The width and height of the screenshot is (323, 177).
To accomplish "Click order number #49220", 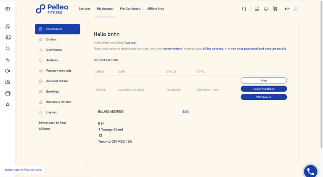I will click(x=101, y=90).
